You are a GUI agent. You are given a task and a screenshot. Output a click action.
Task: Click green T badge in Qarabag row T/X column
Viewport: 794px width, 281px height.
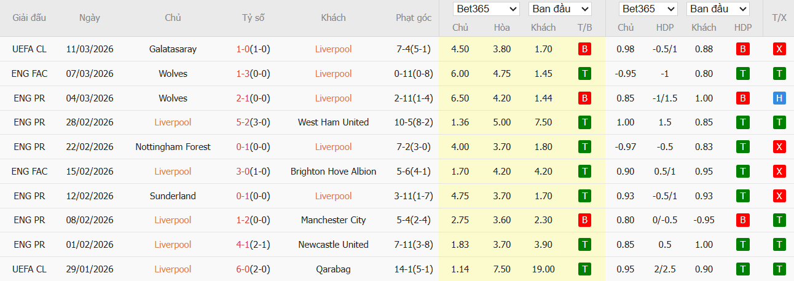779,269
